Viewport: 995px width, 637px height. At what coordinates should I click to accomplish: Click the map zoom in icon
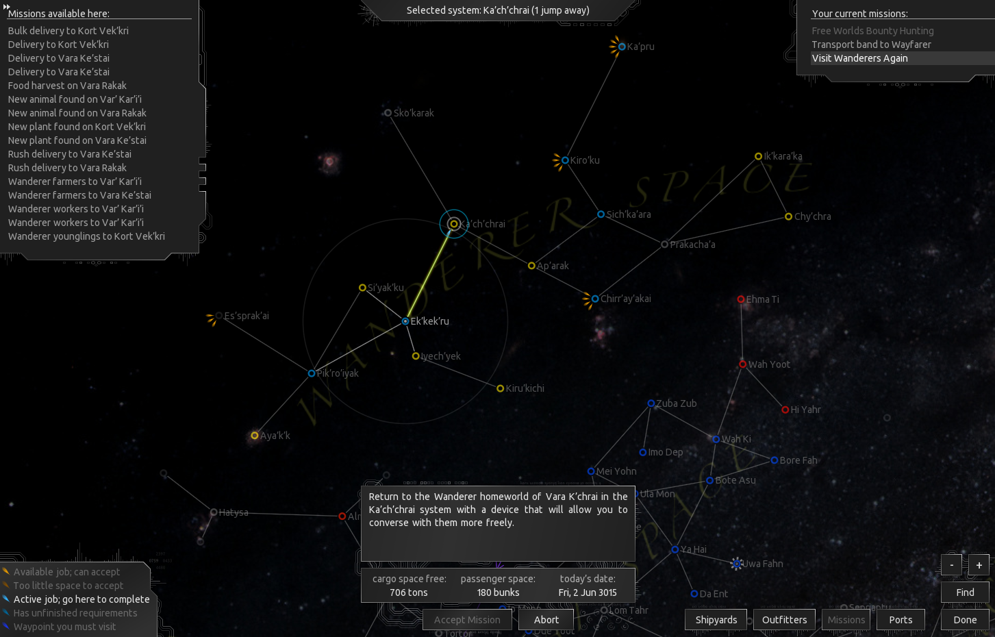(979, 564)
